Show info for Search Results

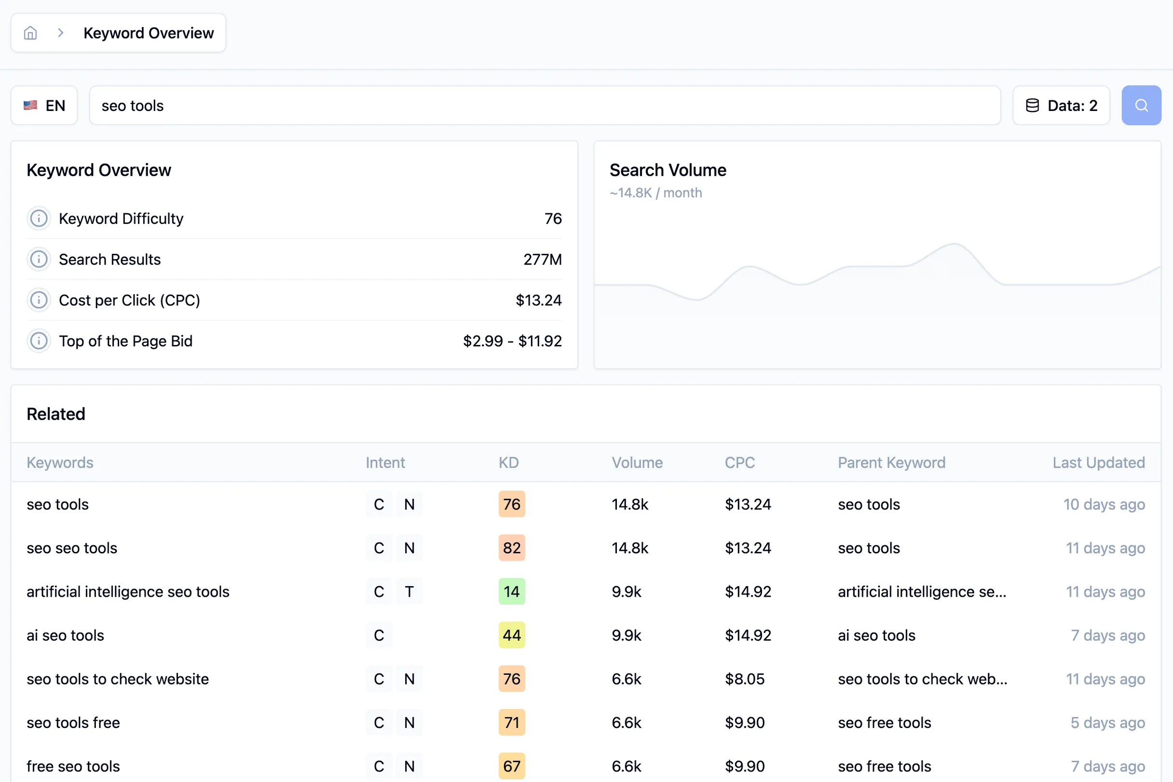[x=39, y=260]
